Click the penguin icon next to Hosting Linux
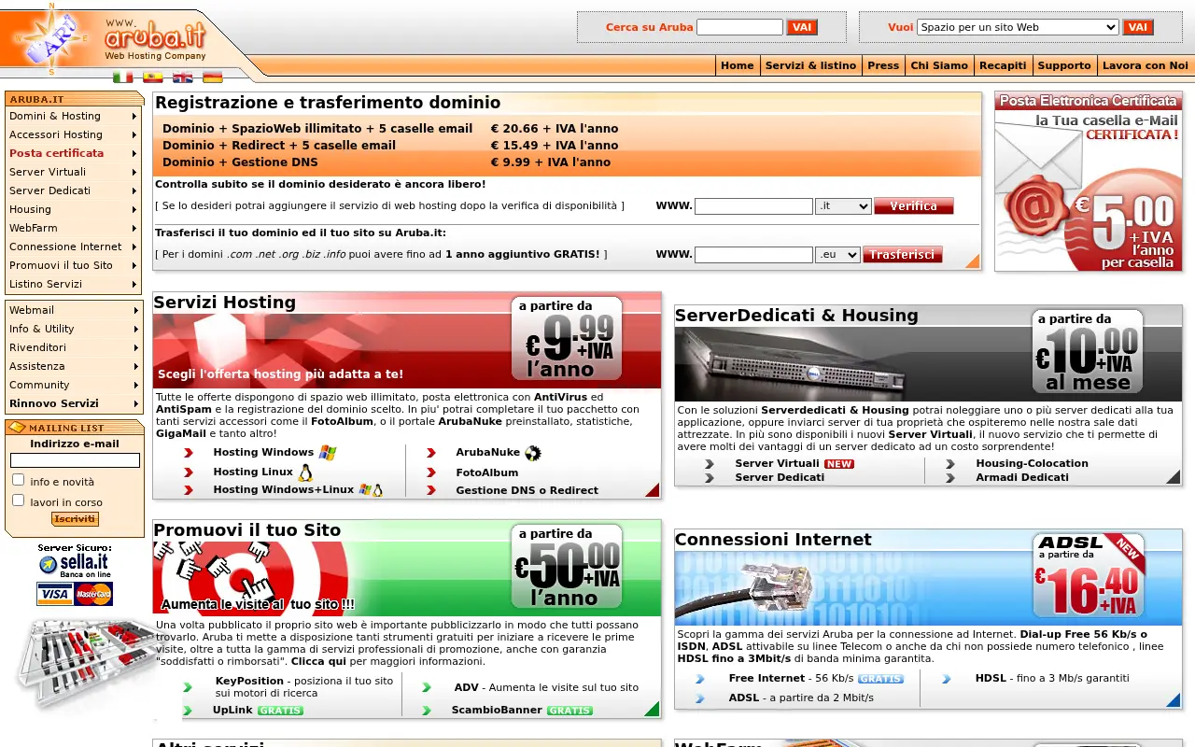Screen dimensions: 1195x747 (305, 472)
